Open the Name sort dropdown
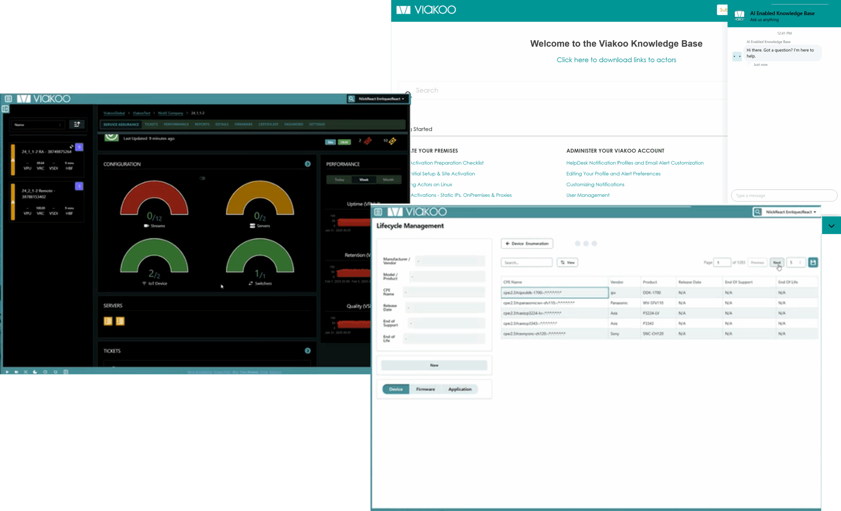This screenshot has width=841, height=511. click(37, 125)
